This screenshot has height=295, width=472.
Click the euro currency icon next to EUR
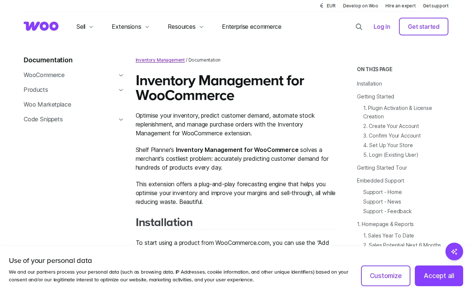click(x=321, y=6)
